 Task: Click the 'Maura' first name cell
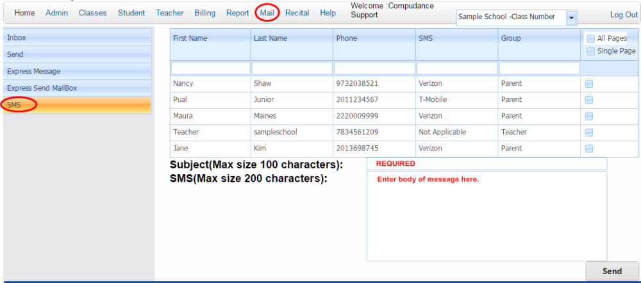(210, 116)
